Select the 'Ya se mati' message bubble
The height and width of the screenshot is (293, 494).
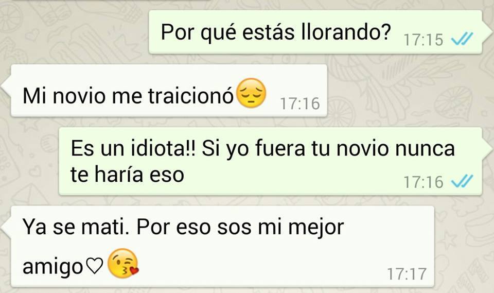click(x=222, y=246)
